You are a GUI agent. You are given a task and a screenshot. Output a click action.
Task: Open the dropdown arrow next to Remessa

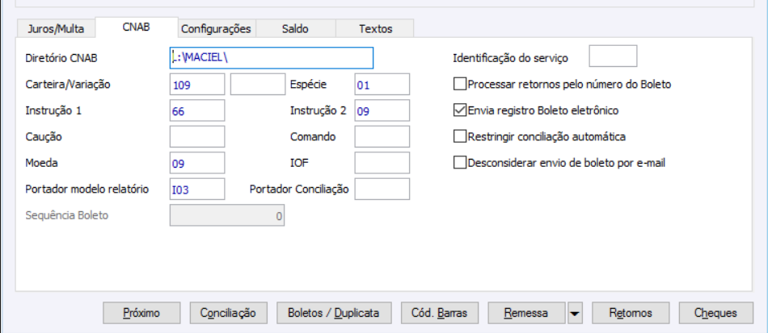pyautogui.click(x=575, y=312)
